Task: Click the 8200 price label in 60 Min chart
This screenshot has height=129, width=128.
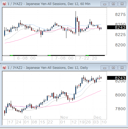Action: 120,45
